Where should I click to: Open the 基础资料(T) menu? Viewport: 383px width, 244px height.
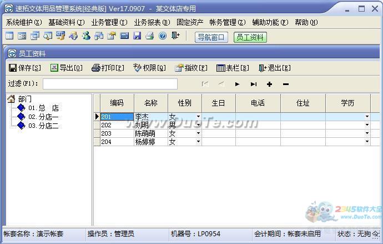click(x=67, y=22)
